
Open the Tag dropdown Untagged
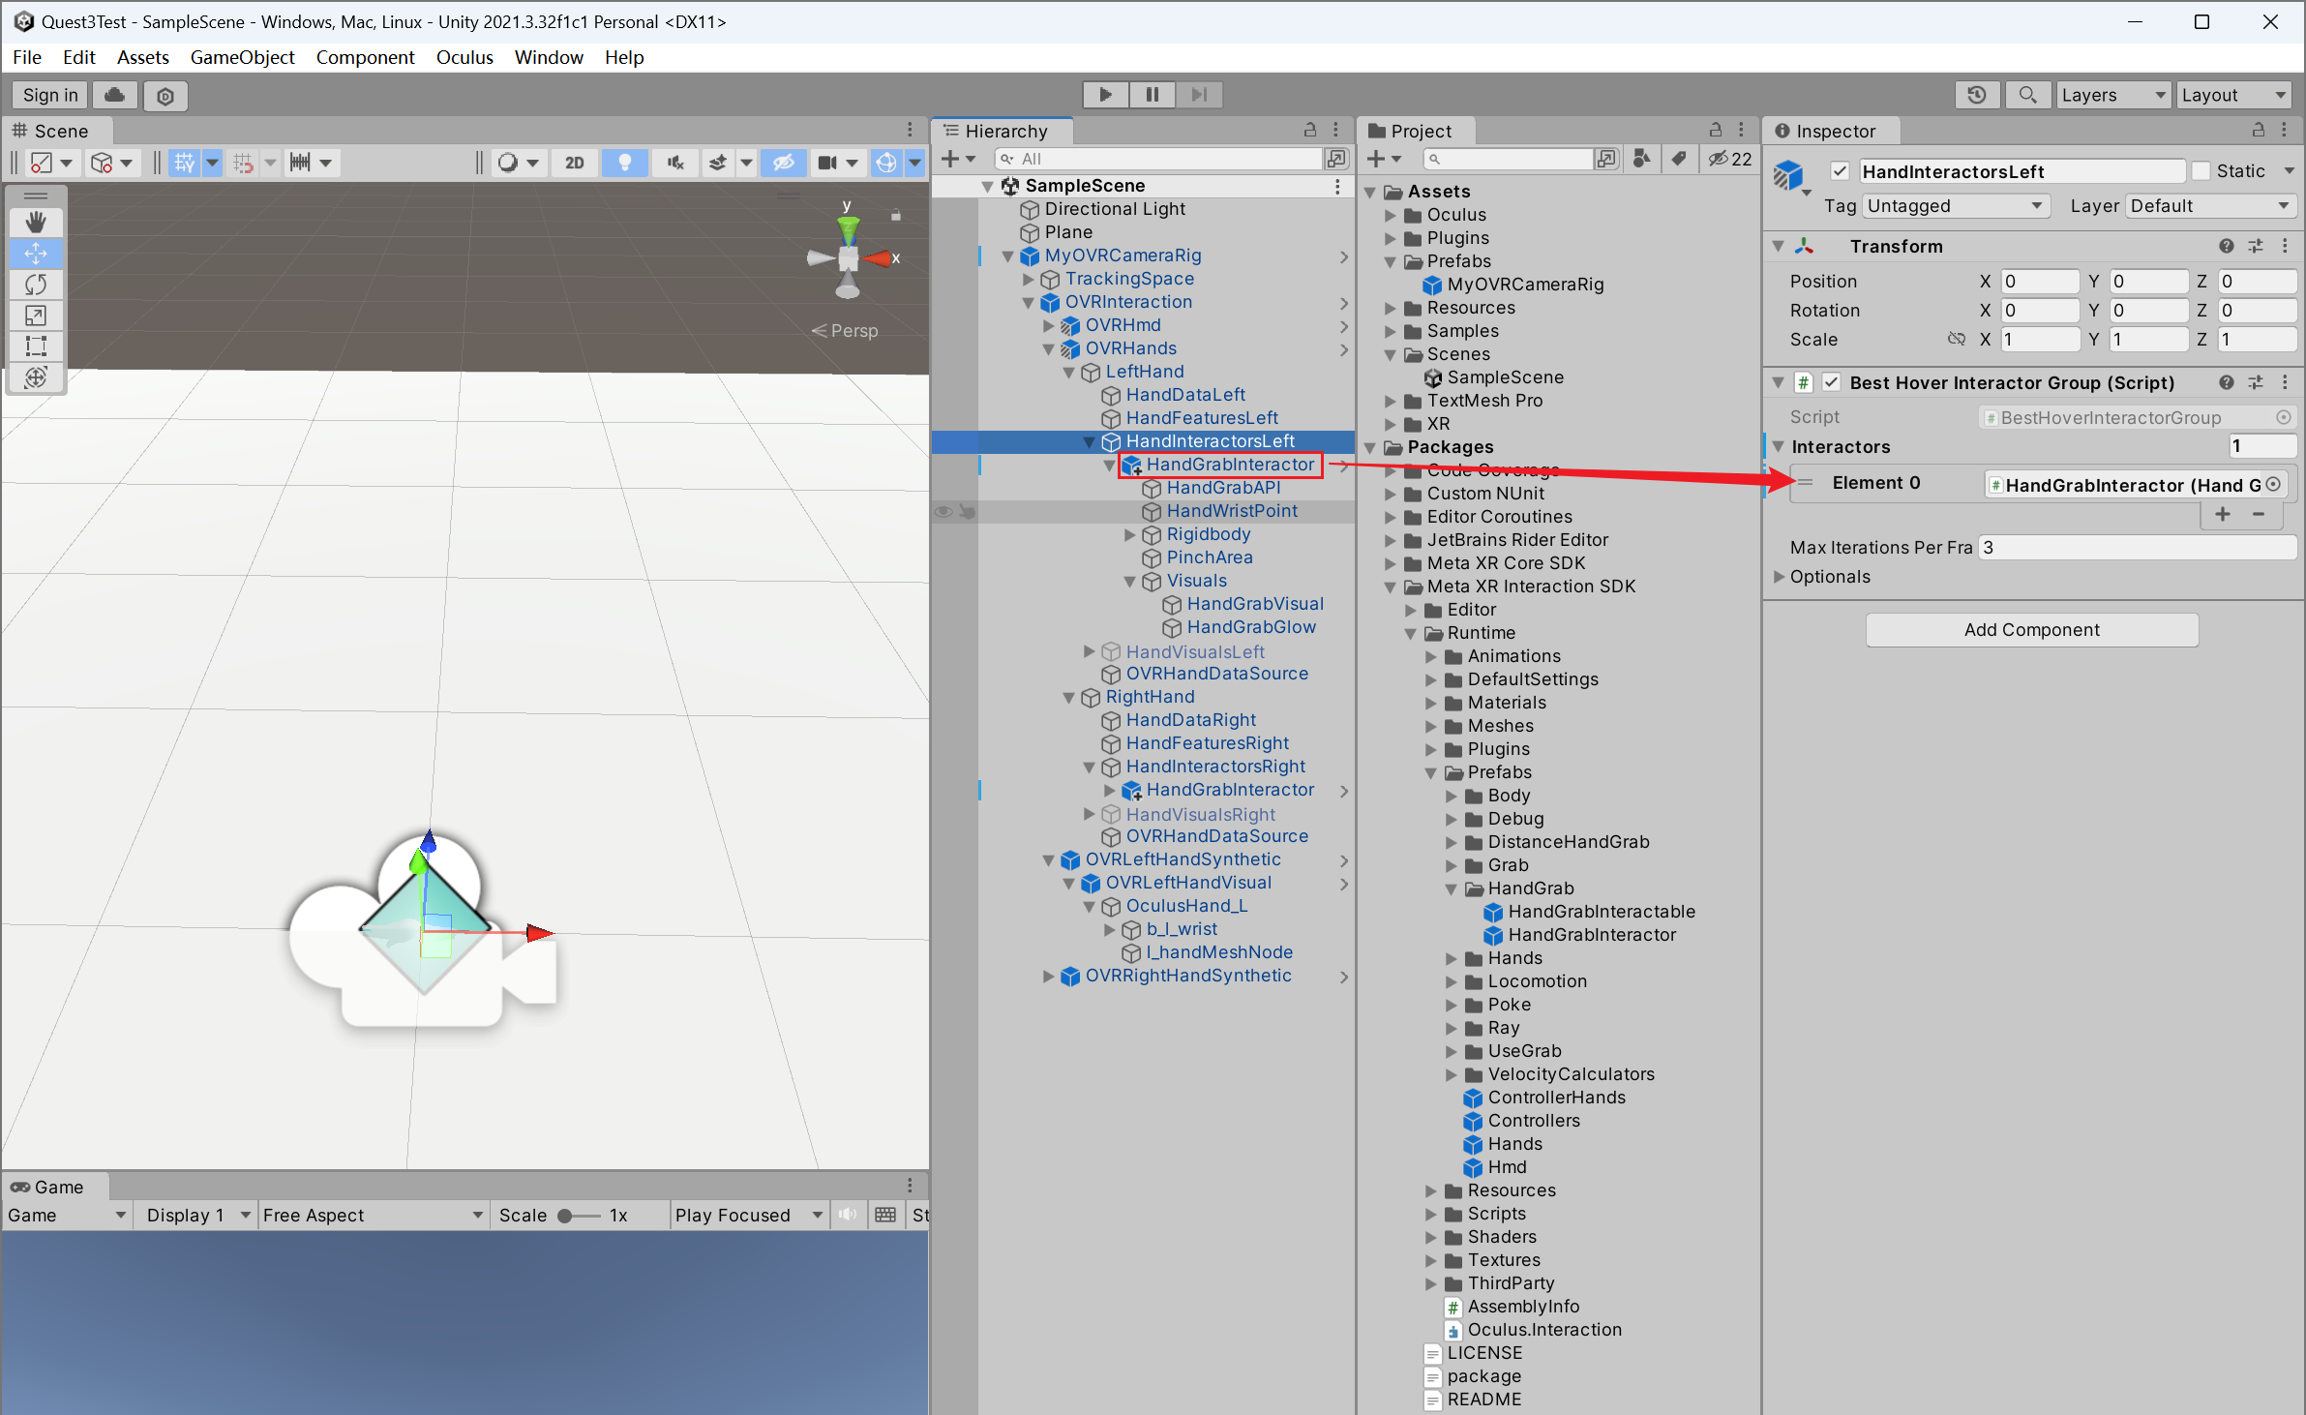pyautogui.click(x=1954, y=206)
